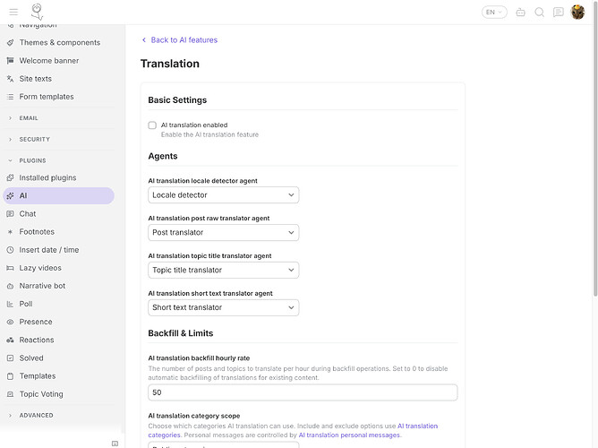This screenshot has height=448, width=598.
Task: Click the Basic Settings heading
Action: (177, 100)
